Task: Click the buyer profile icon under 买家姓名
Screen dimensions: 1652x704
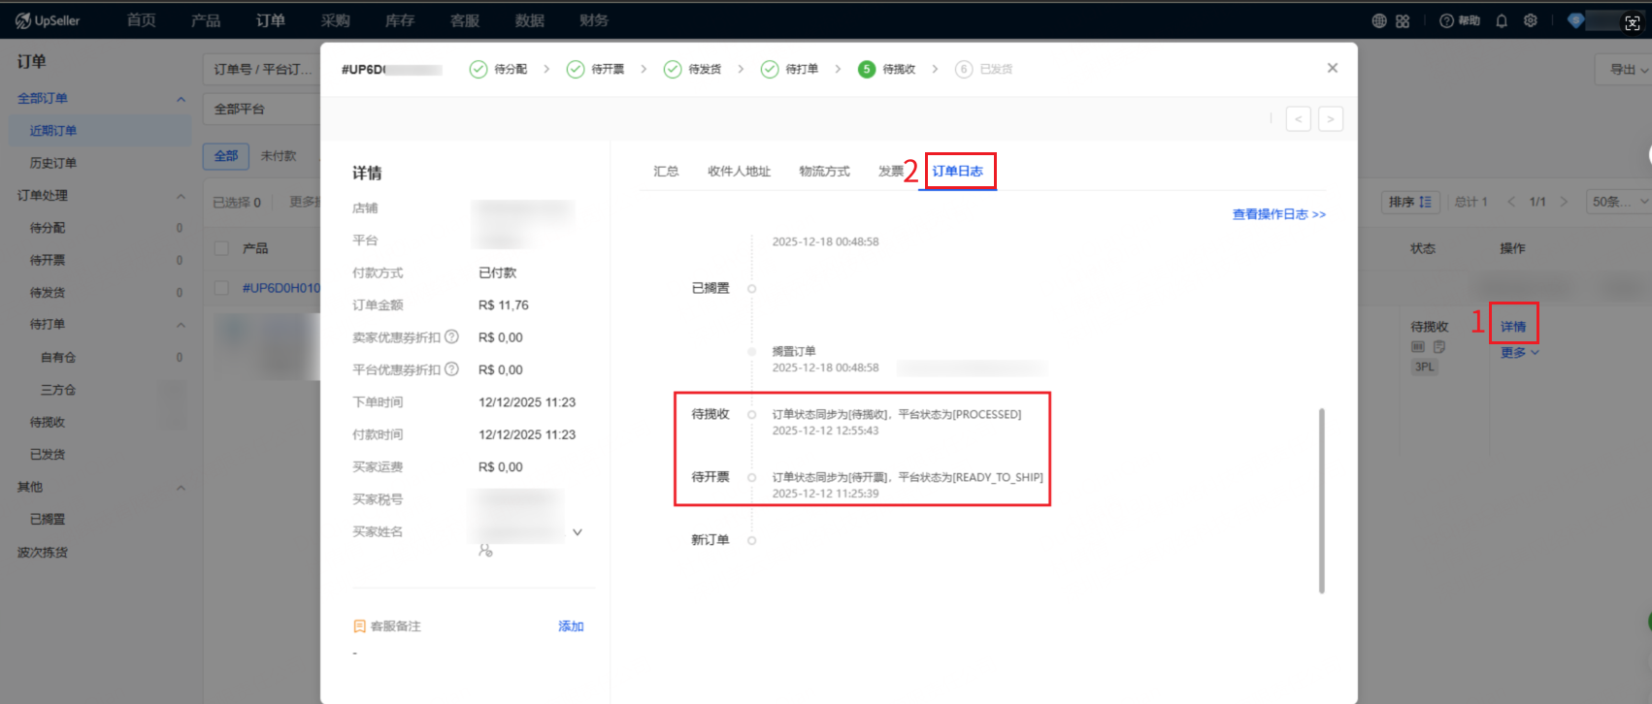Action: (485, 550)
